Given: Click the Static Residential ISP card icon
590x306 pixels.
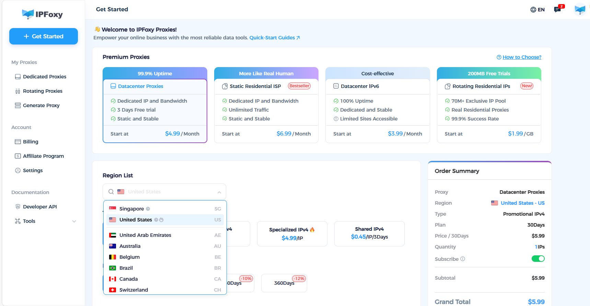Looking at the screenshot, I should pyautogui.click(x=225, y=86).
